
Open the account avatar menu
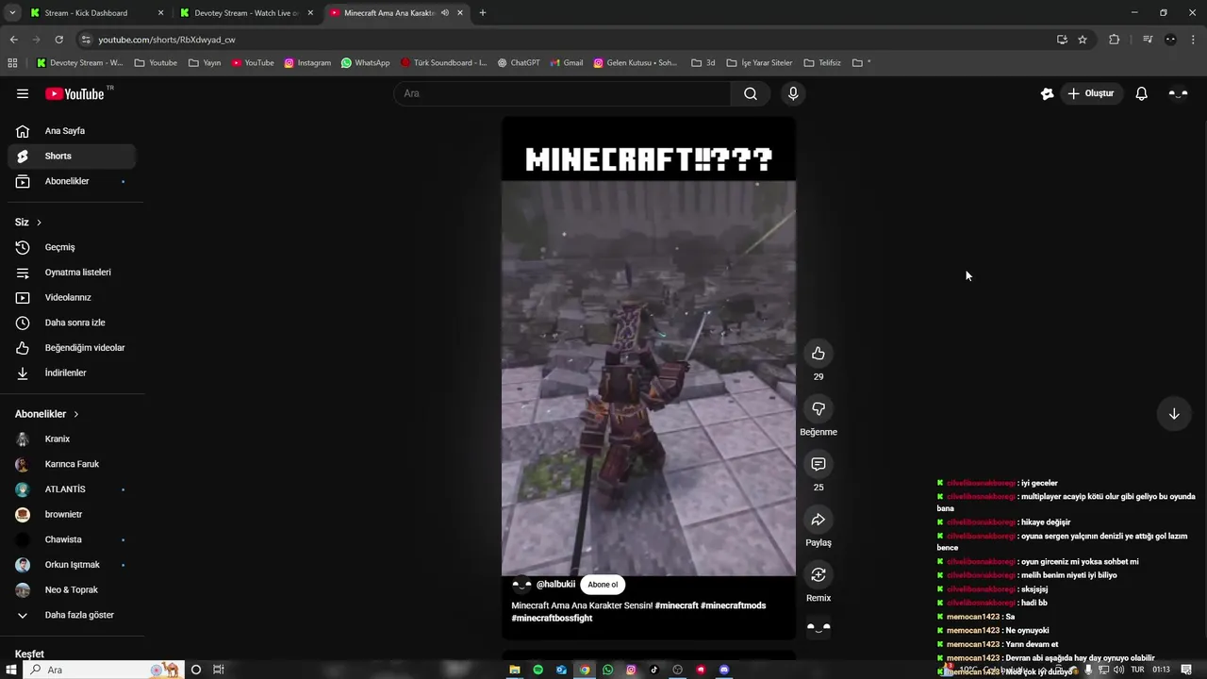[x=1178, y=93]
